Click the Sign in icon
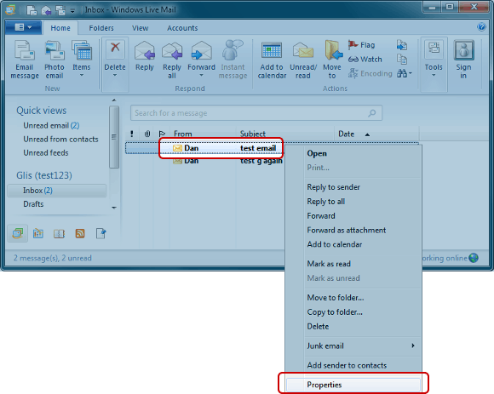Screen dimensions: 494x394 (463, 49)
